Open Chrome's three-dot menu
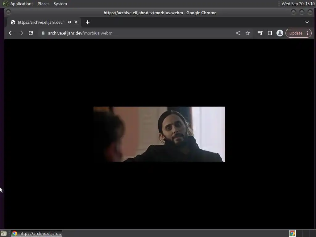Screen dimensions: 316x237 tap(308, 33)
